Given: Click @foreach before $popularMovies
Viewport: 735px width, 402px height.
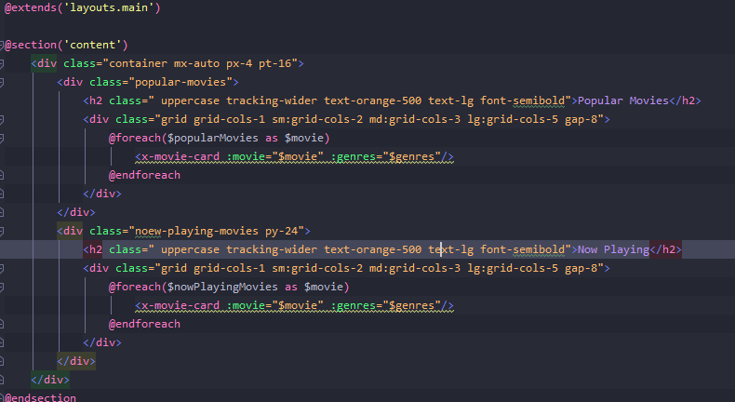Looking at the screenshot, I should (x=135, y=138).
